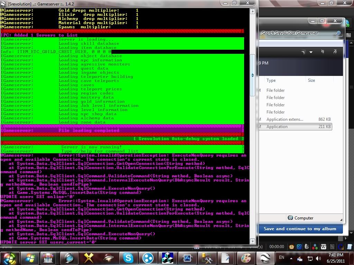Select the Application 211 KB file row
The image size is (354, 265).
[x=295, y=127]
